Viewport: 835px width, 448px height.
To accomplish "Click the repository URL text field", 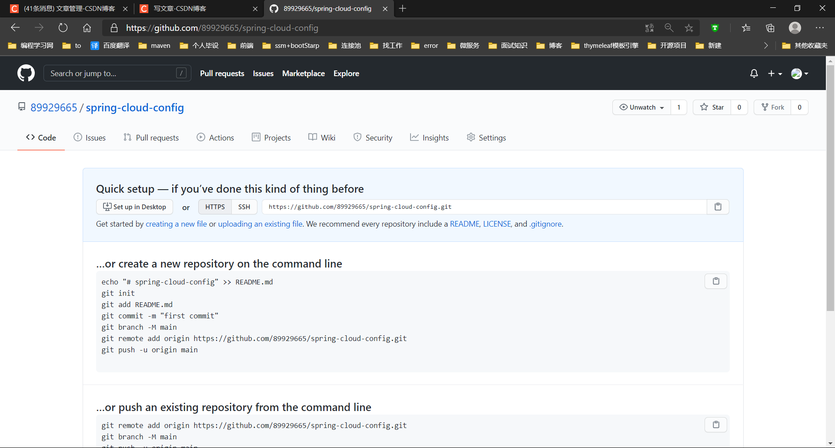I will 484,207.
